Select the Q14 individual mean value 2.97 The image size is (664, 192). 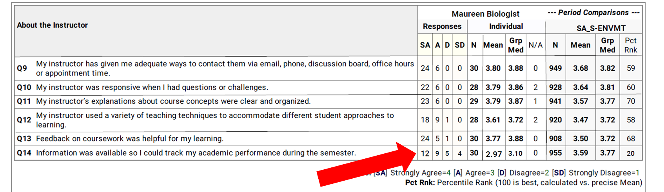point(493,154)
